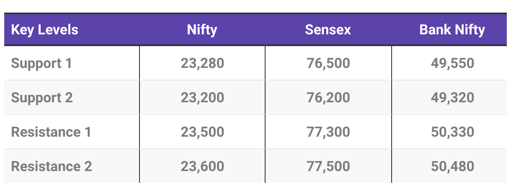The width and height of the screenshot is (511, 187).
Task: Click Sensex Support 2 value 76,200
Action: (x=328, y=98)
